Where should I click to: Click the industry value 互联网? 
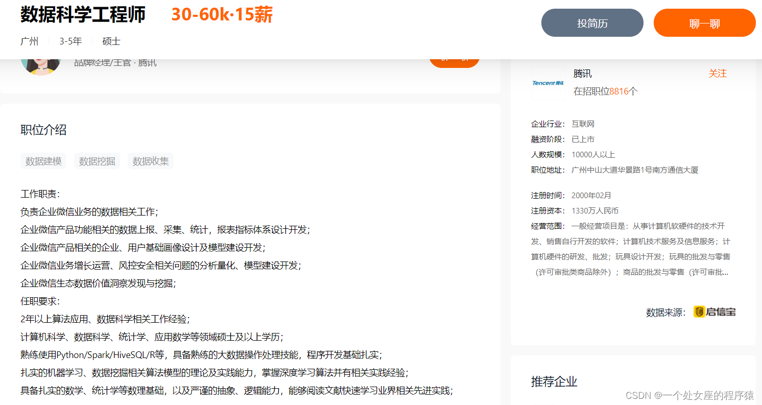coord(583,124)
